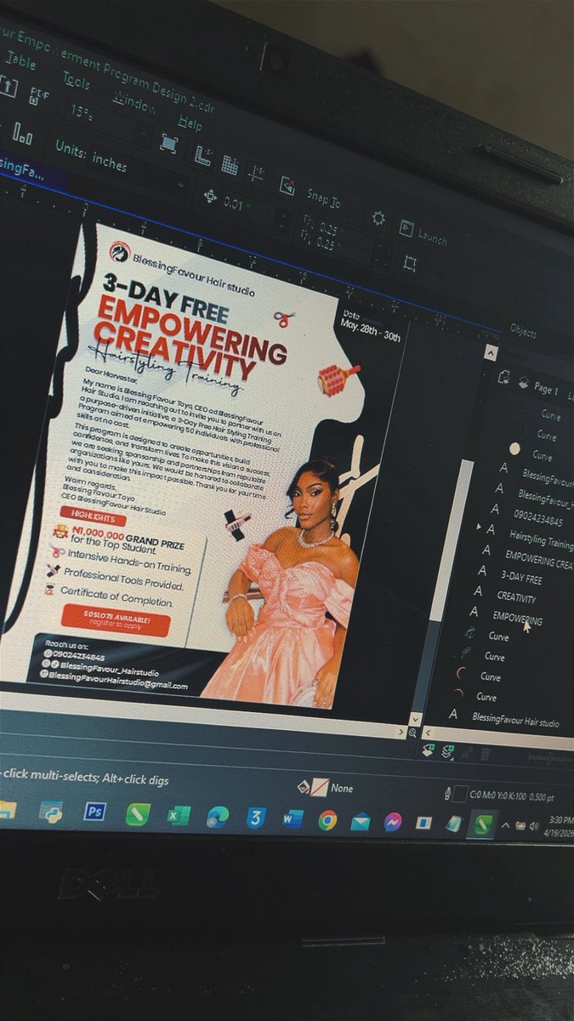Open the Window menu
Screen dimensions: 574x1021
coord(134,101)
